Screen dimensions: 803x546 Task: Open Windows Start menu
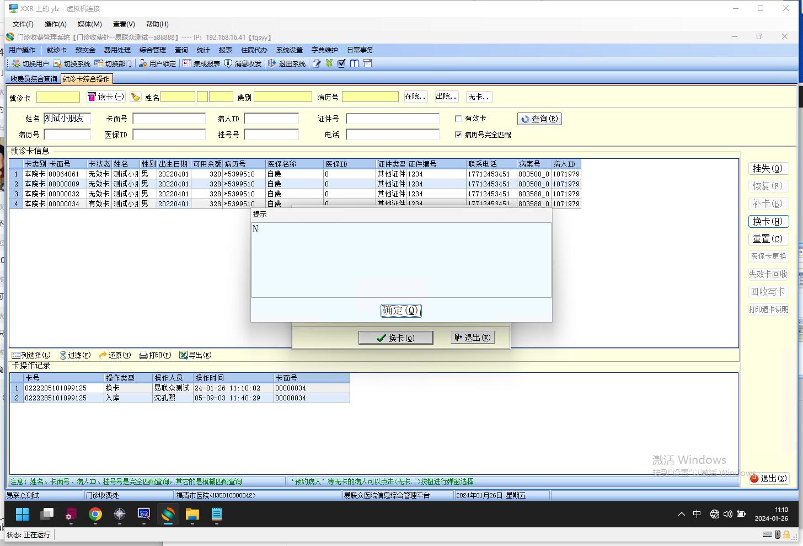(23, 515)
